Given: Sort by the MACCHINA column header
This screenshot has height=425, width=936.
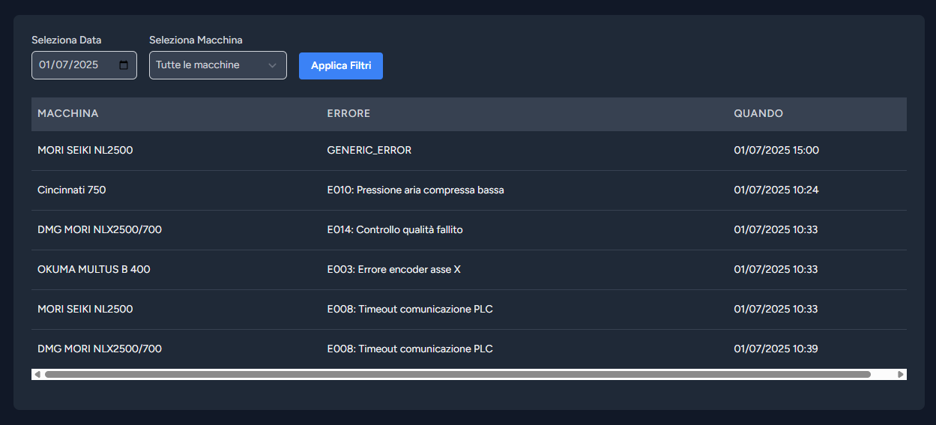Looking at the screenshot, I should (x=68, y=114).
